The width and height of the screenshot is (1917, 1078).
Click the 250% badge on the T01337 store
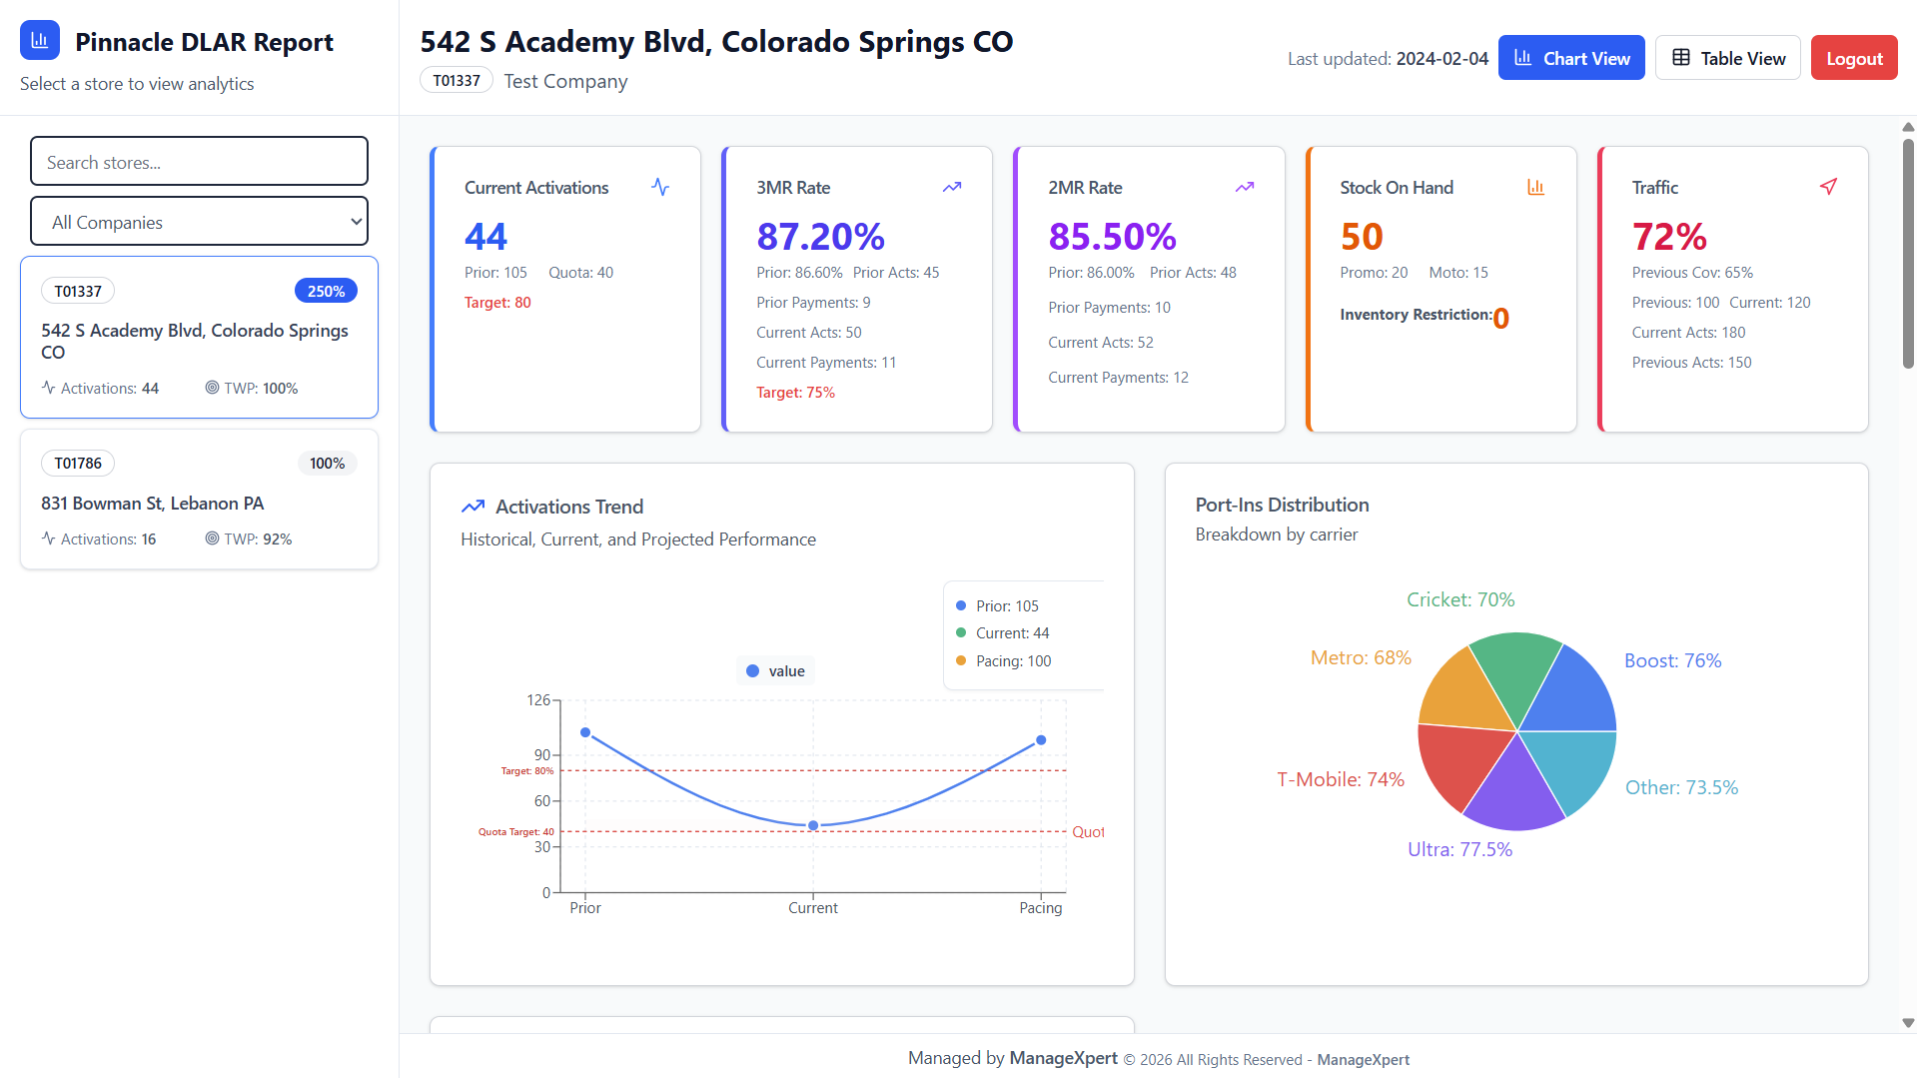click(325, 290)
